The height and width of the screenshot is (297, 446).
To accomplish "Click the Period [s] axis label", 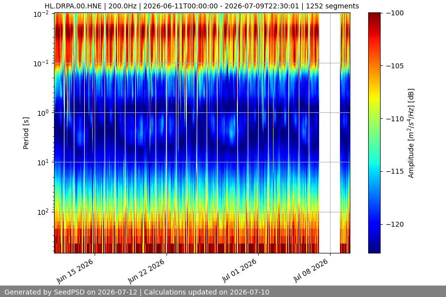I will click(x=26, y=133).
